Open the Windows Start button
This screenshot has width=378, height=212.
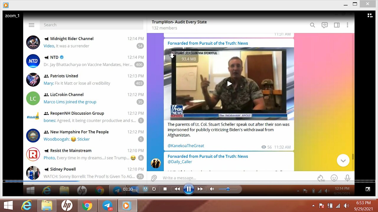(x=8, y=205)
